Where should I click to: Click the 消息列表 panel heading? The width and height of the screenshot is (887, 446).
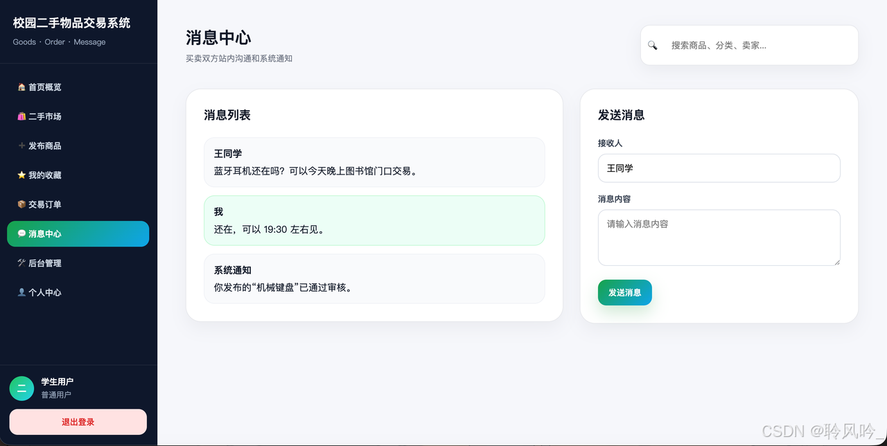[227, 115]
